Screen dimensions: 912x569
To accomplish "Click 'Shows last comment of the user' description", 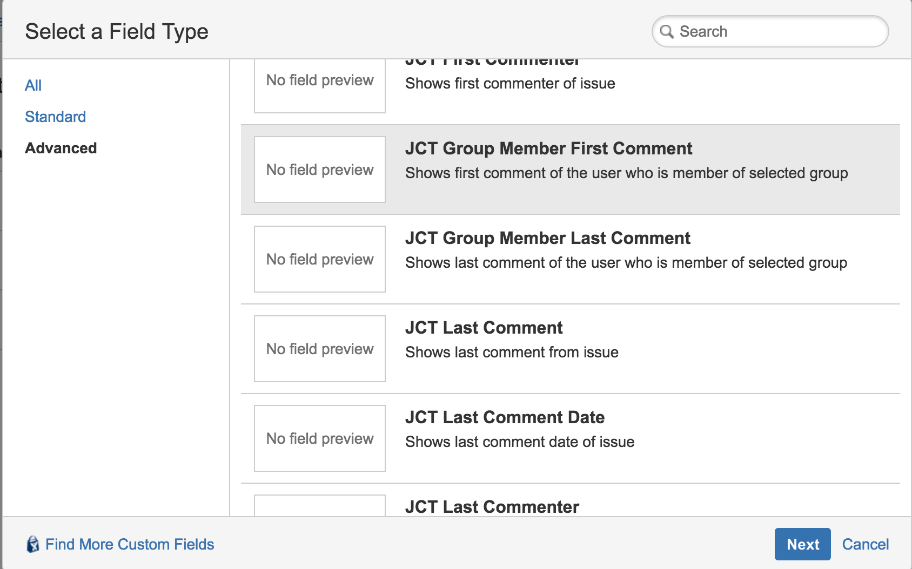I will 626,262.
